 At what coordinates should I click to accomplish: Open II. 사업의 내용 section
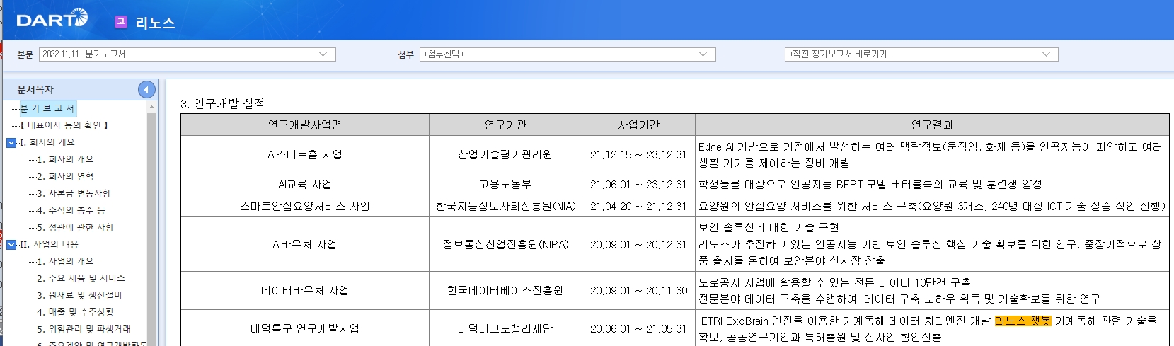click(x=49, y=244)
